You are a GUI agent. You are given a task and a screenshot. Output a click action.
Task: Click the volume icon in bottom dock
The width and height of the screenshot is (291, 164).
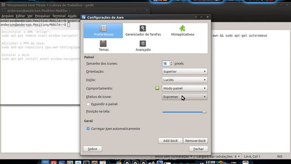click(151, 163)
